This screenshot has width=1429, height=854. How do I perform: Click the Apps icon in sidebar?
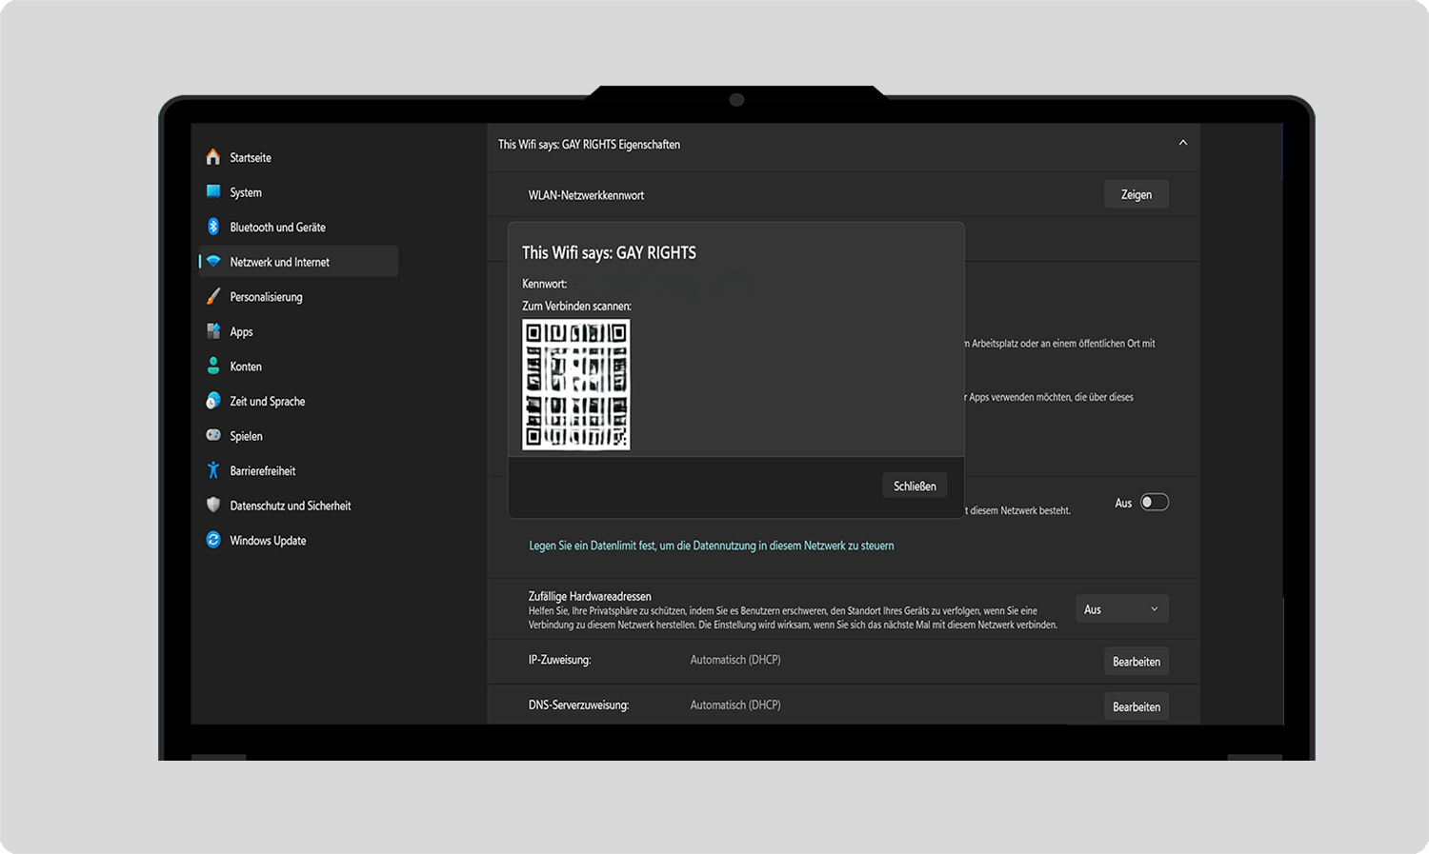click(213, 331)
